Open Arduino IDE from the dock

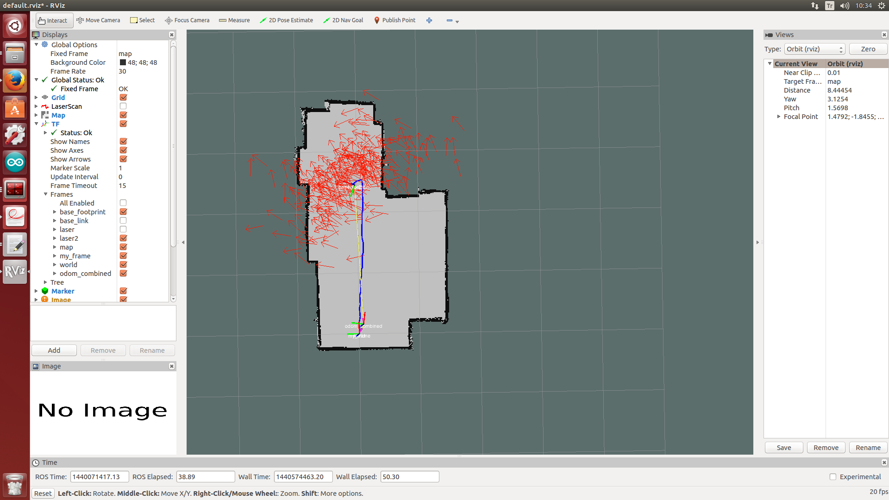coord(15,162)
